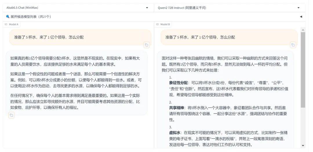Click the bold heading 共享精神
This screenshot has width=313, height=152.
click(176, 107)
